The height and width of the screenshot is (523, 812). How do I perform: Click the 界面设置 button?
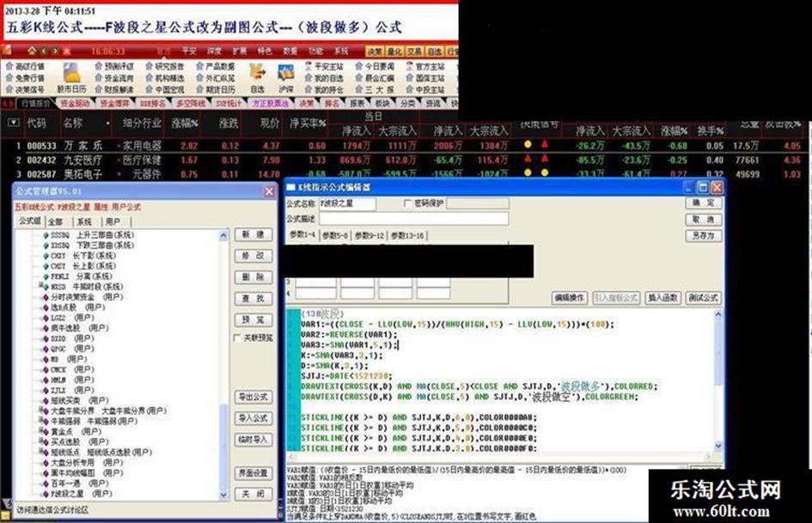(x=253, y=473)
